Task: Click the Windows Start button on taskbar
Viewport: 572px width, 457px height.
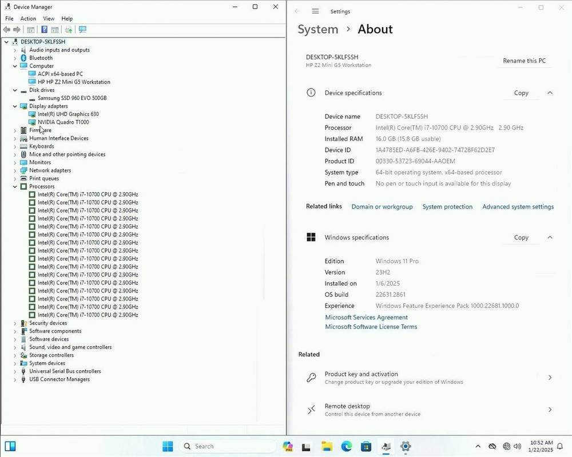Action: (x=168, y=446)
